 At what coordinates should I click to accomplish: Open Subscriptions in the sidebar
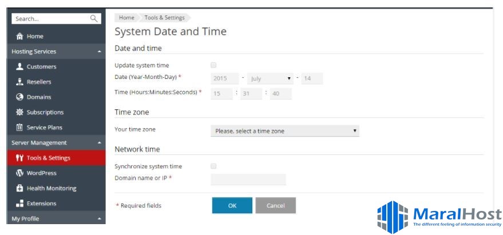(56, 112)
